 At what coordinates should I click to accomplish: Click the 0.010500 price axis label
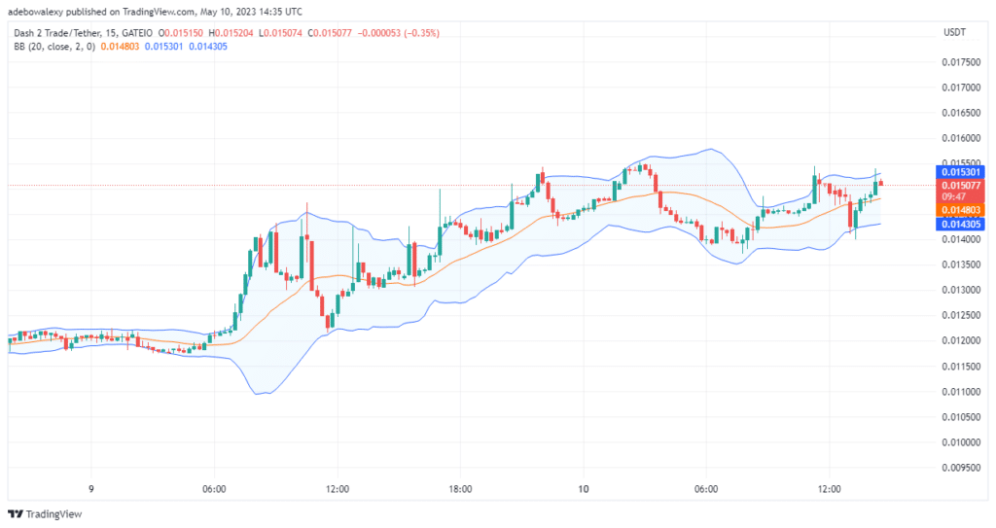pyautogui.click(x=961, y=417)
